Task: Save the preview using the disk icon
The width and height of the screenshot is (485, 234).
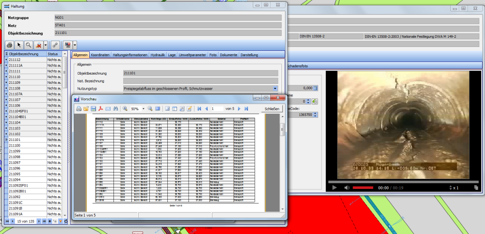Action: (x=93, y=109)
